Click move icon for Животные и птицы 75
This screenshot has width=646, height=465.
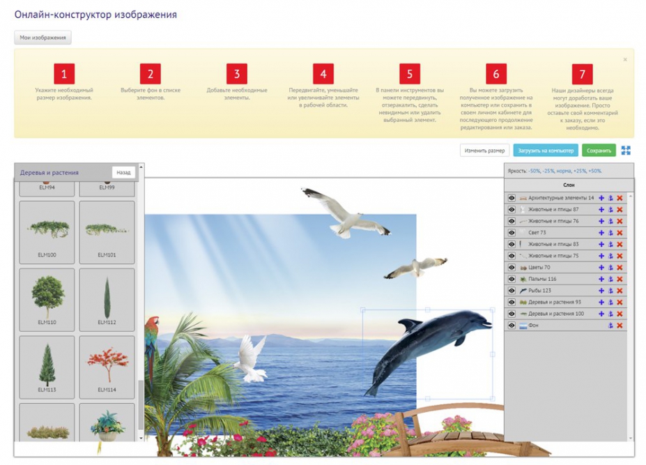pyautogui.click(x=601, y=256)
